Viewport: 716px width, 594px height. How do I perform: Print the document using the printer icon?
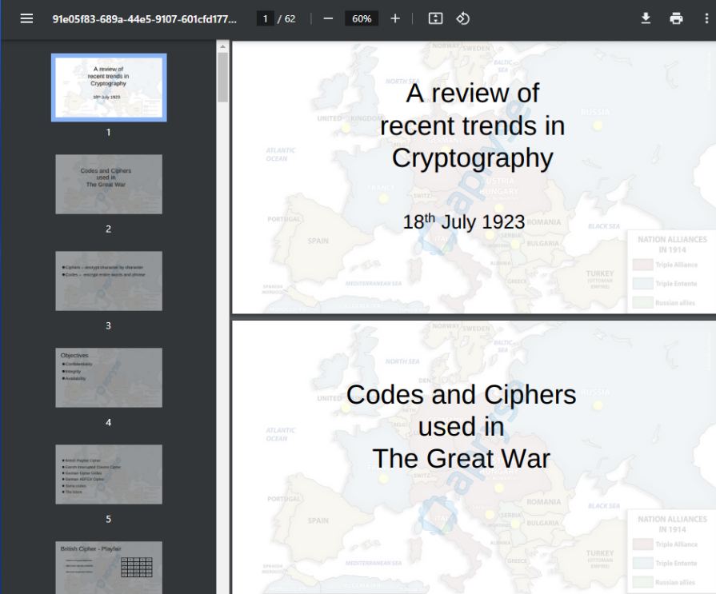pyautogui.click(x=676, y=18)
